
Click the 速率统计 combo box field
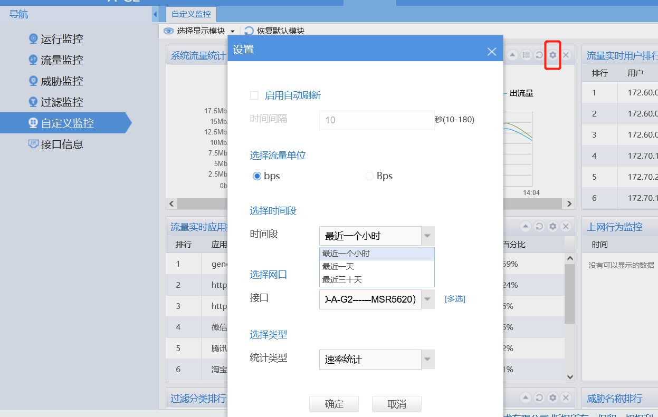coord(370,360)
